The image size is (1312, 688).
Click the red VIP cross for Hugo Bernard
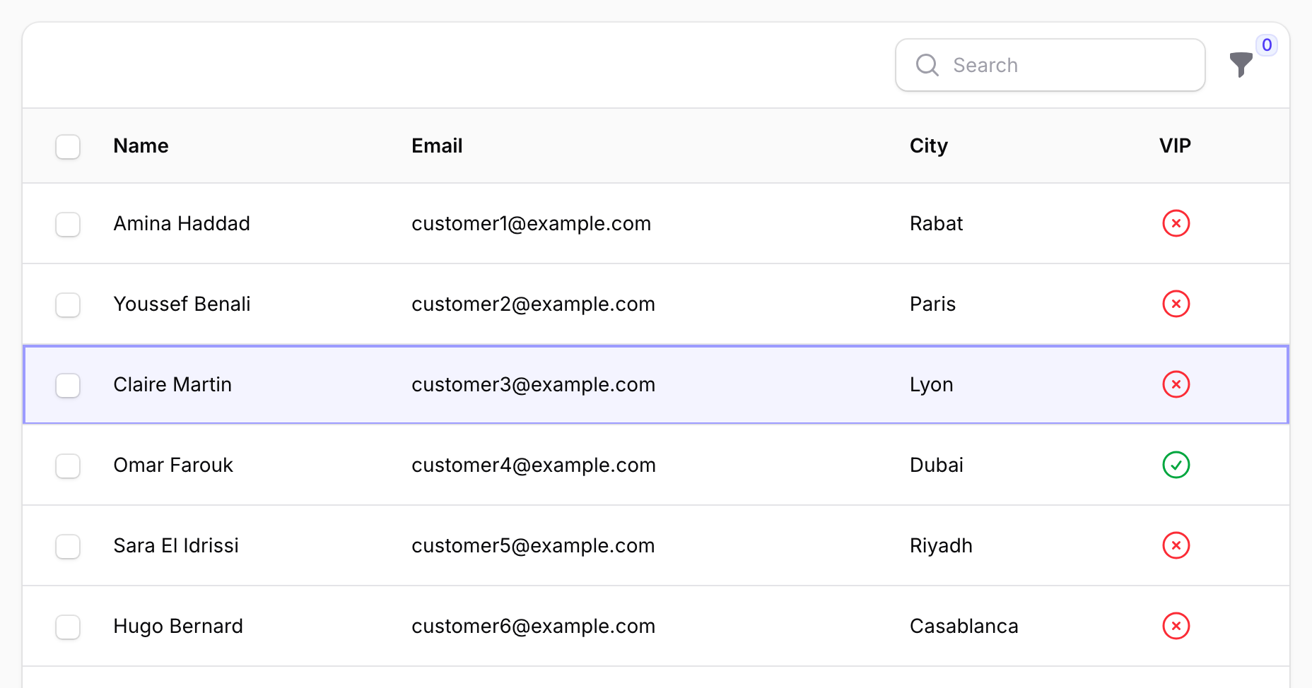(x=1176, y=626)
